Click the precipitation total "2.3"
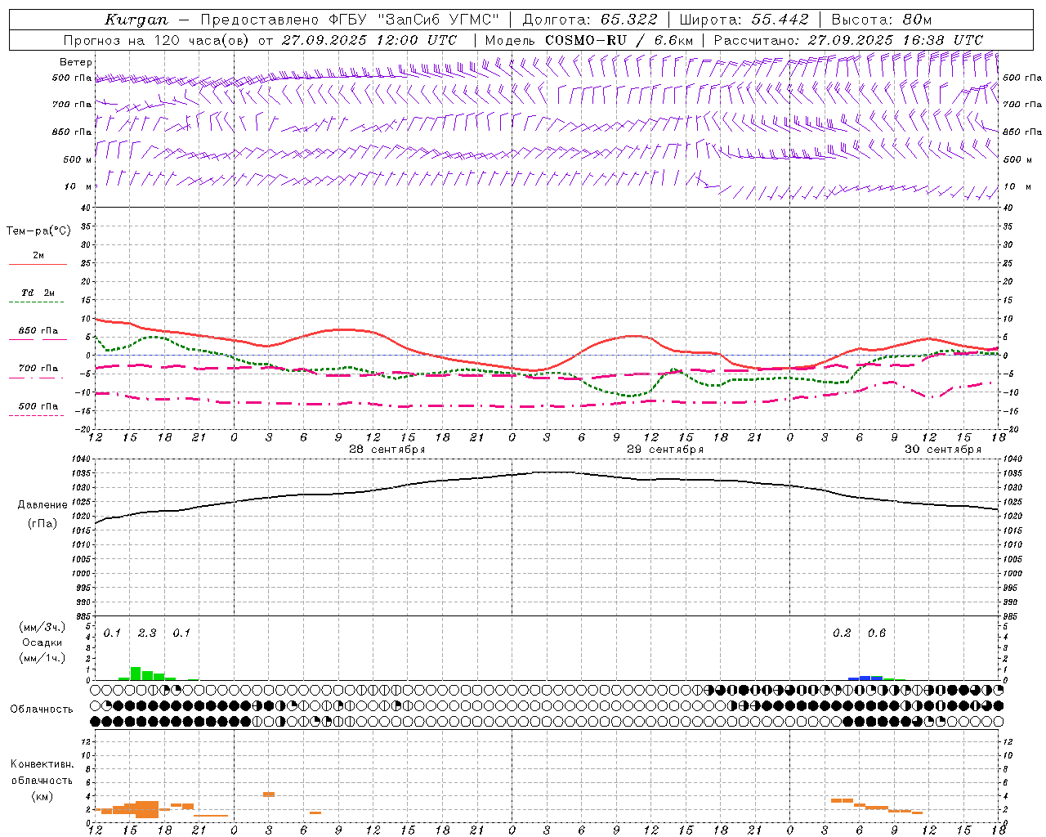This screenshot has height=837, width=1046. pyautogui.click(x=147, y=633)
